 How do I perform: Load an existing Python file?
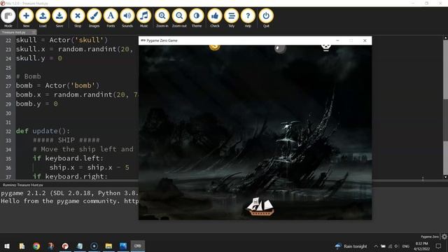click(43, 17)
